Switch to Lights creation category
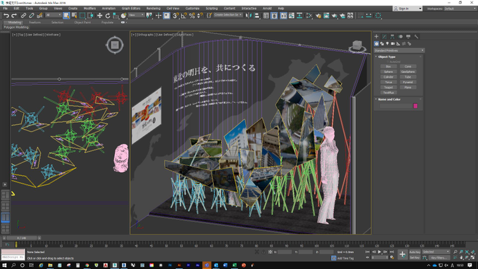Image resolution: width=478 pixels, height=269 pixels. pos(388,44)
